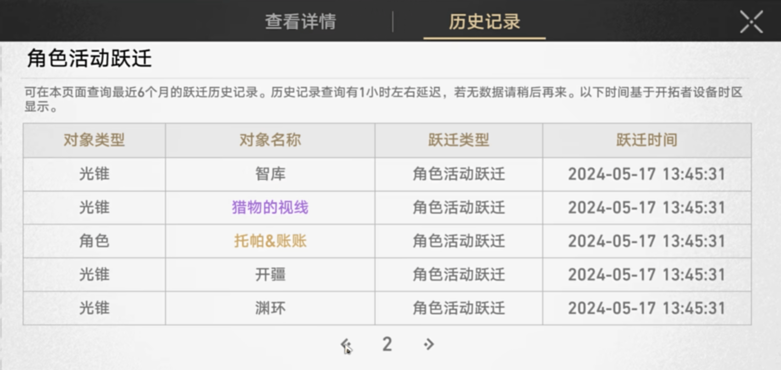Select the 渊环 light cone entry

[270, 308]
